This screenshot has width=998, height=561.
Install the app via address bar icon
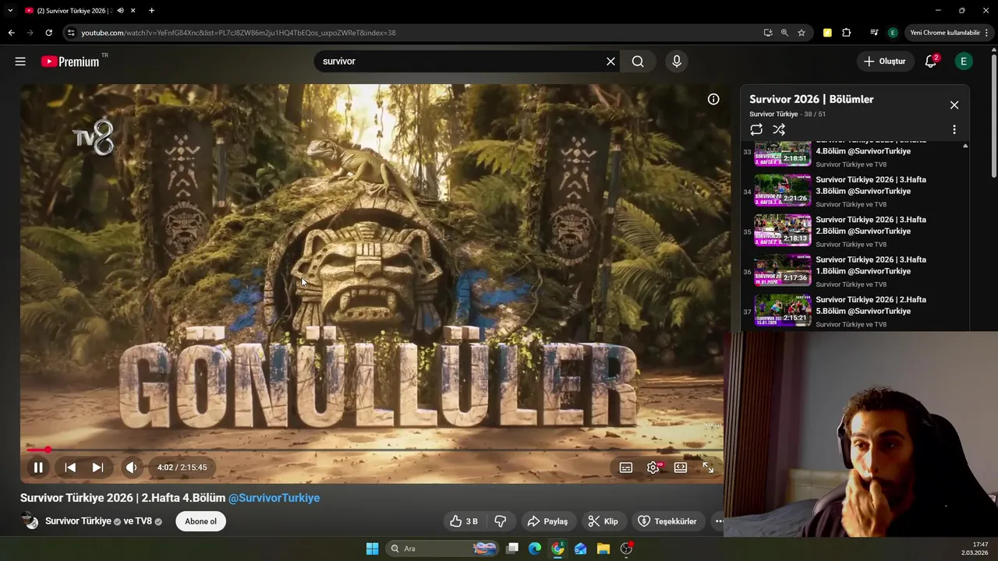pyautogui.click(x=768, y=33)
